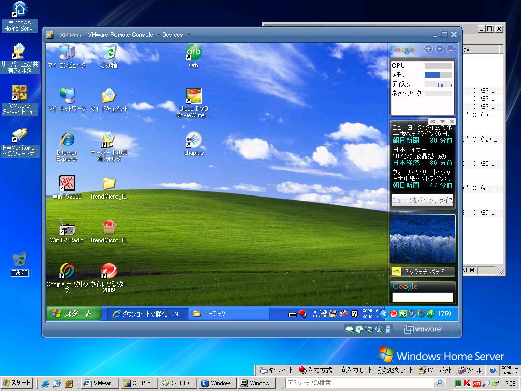Click the デスクトップの検索 search field
The width and height of the screenshot is (521, 391).
pos(360,383)
